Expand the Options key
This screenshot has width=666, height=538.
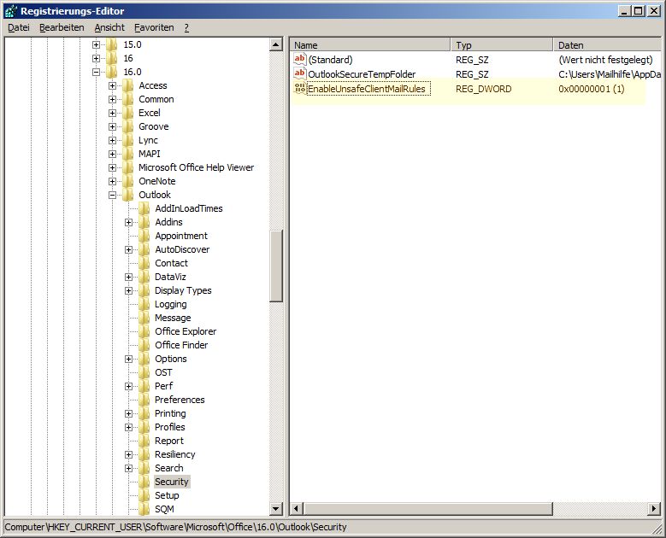(x=128, y=359)
